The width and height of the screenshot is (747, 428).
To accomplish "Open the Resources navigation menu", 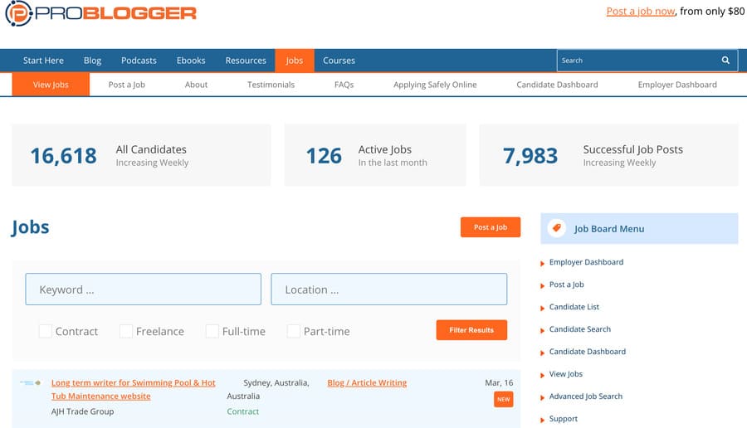I will point(246,61).
